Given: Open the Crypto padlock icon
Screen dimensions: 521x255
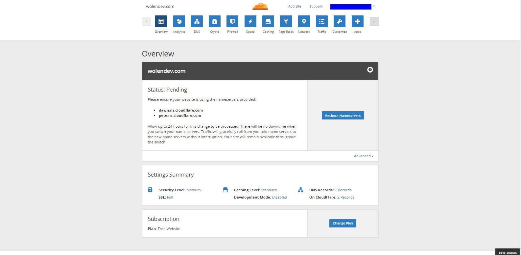Looking at the screenshot, I should point(215,21).
